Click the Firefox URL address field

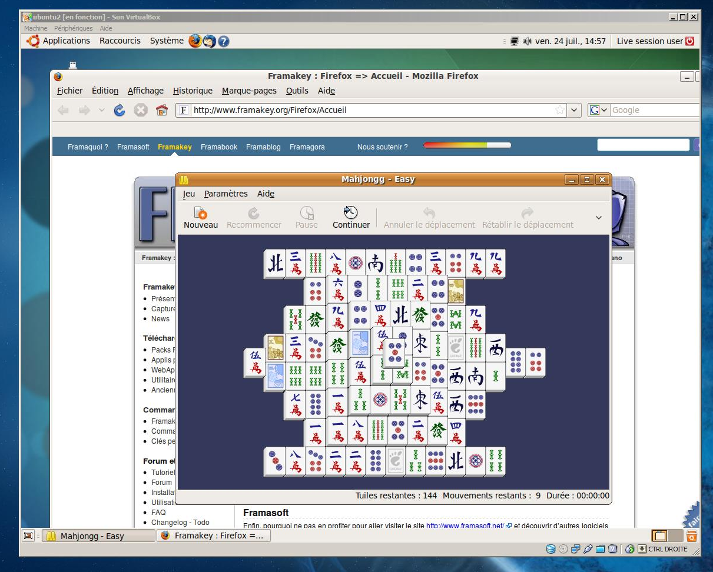[372, 110]
